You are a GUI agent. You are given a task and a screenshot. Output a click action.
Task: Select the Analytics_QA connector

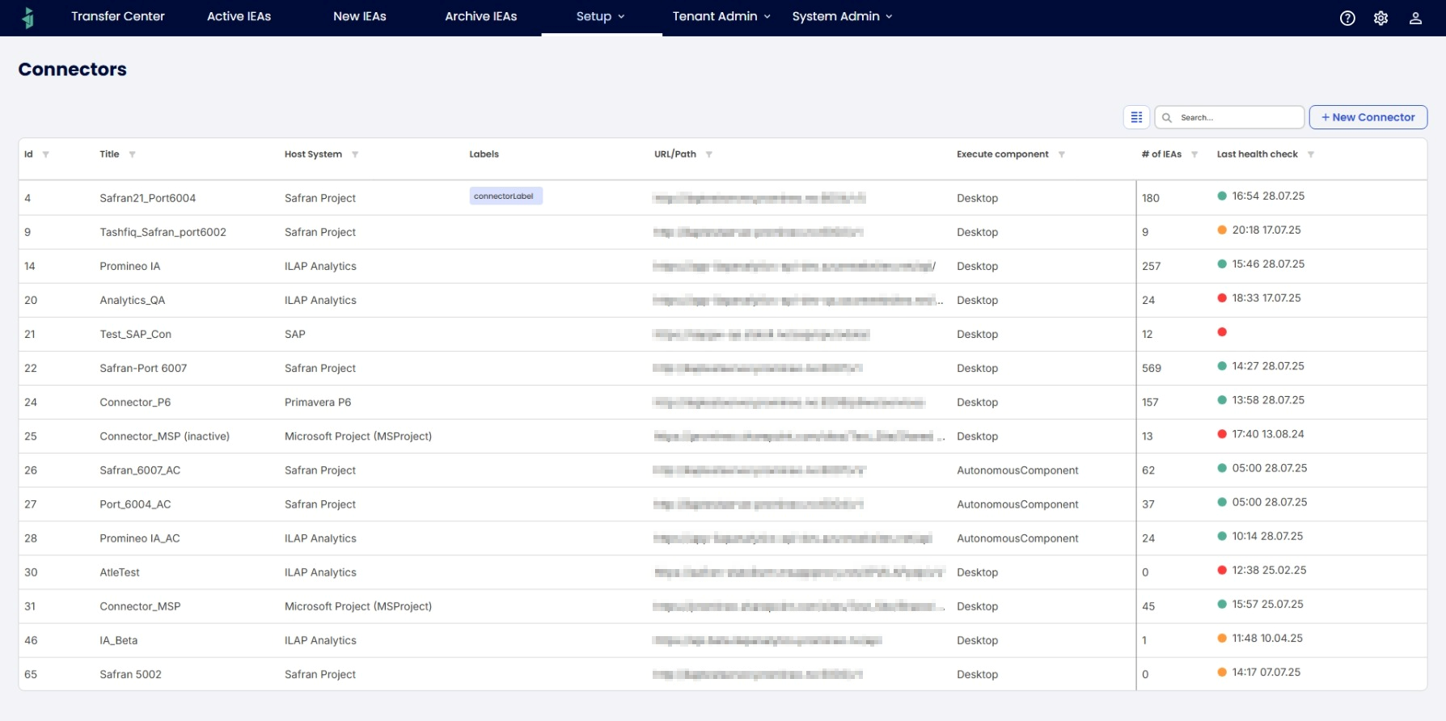coord(133,300)
